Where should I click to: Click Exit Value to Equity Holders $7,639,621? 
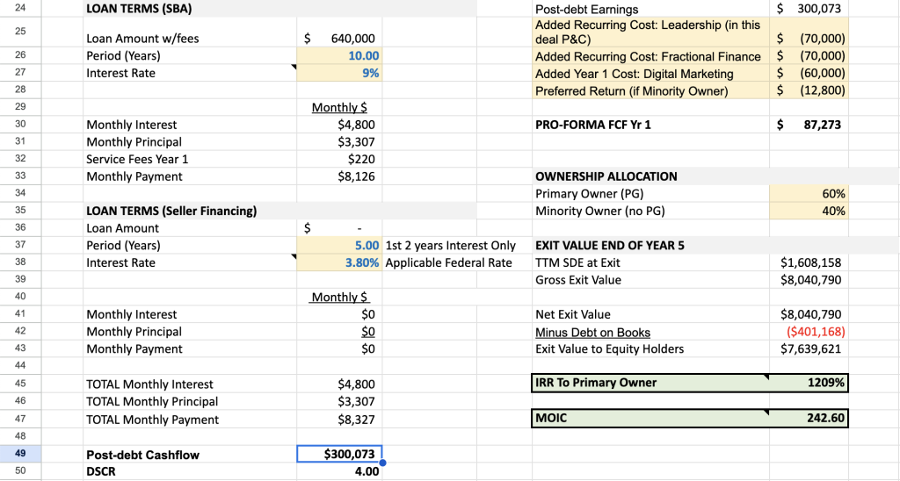click(810, 348)
